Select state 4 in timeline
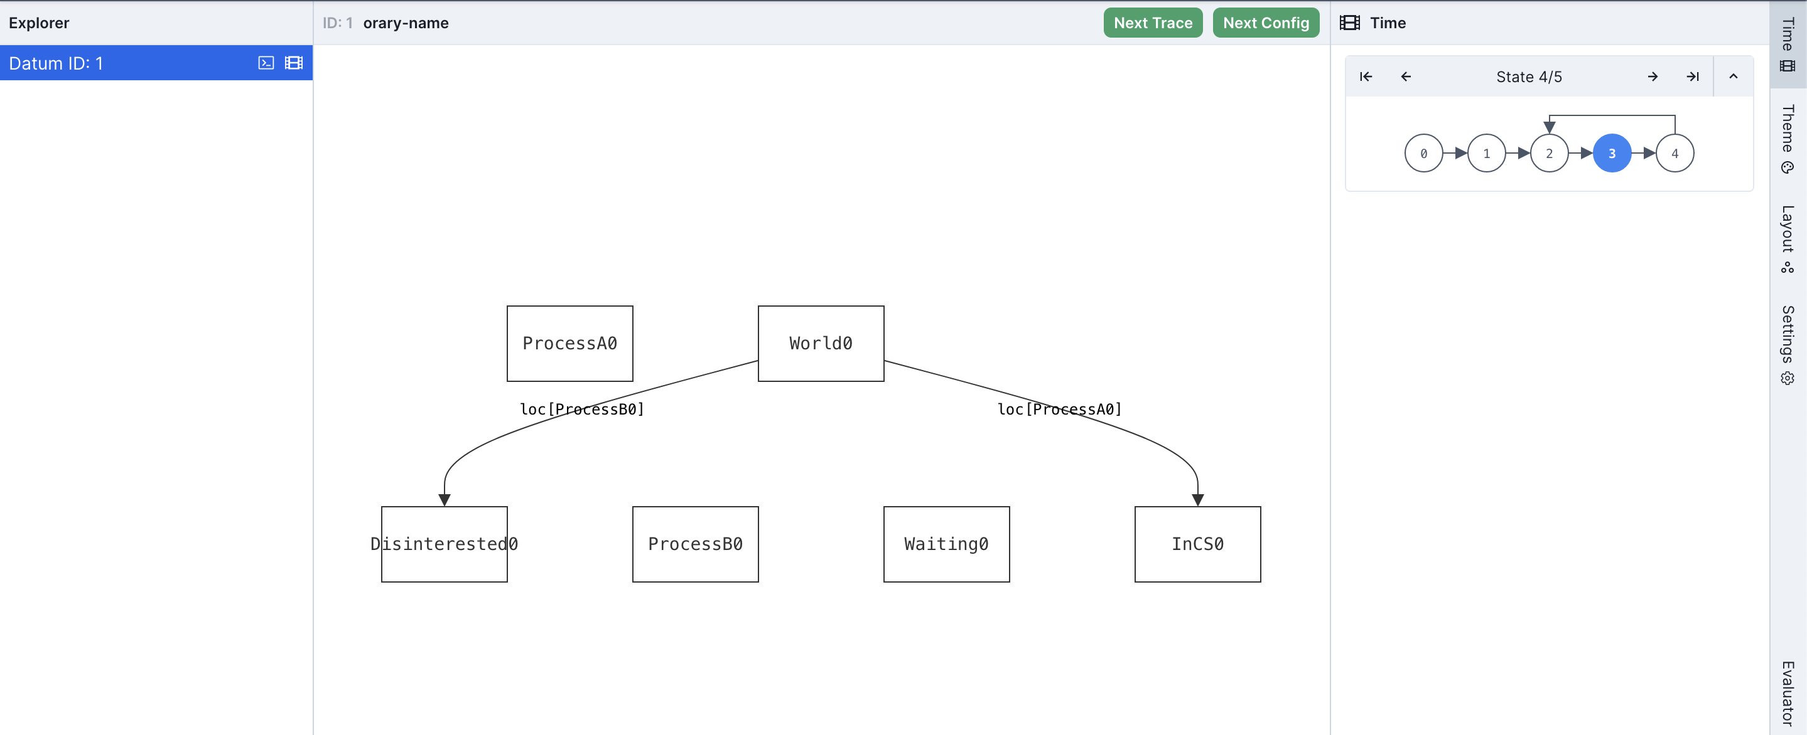This screenshot has width=1807, height=735. [x=1675, y=154]
